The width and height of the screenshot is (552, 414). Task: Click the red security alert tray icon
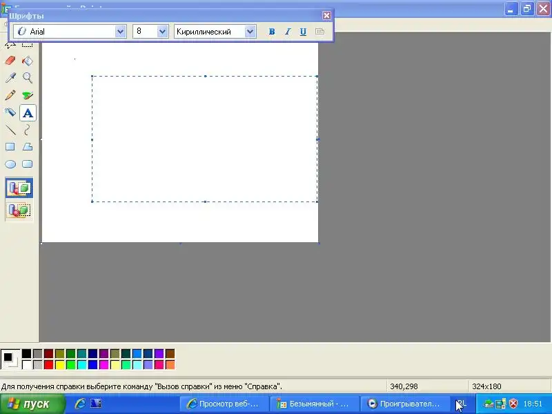(513, 404)
